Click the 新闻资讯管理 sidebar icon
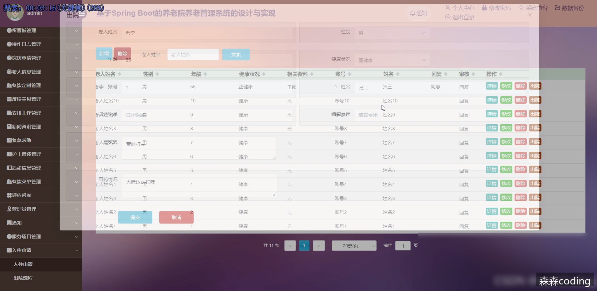 pyautogui.click(x=9, y=127)
